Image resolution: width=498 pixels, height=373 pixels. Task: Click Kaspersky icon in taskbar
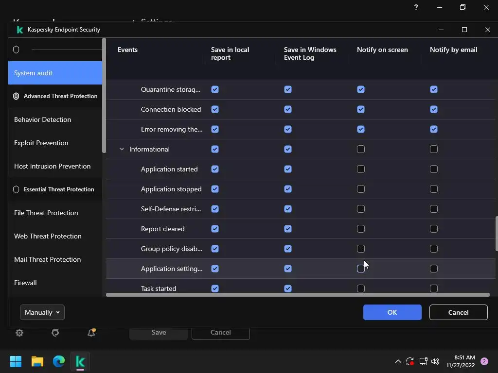pos(80,361)
